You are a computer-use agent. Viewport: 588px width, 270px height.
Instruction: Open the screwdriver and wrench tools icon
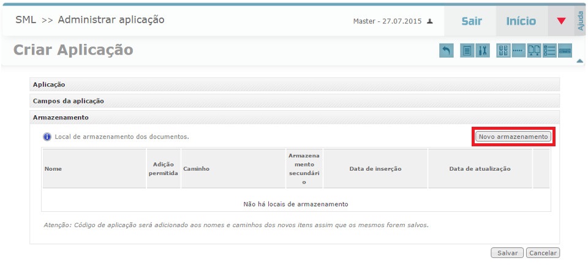tap(483, 51)
